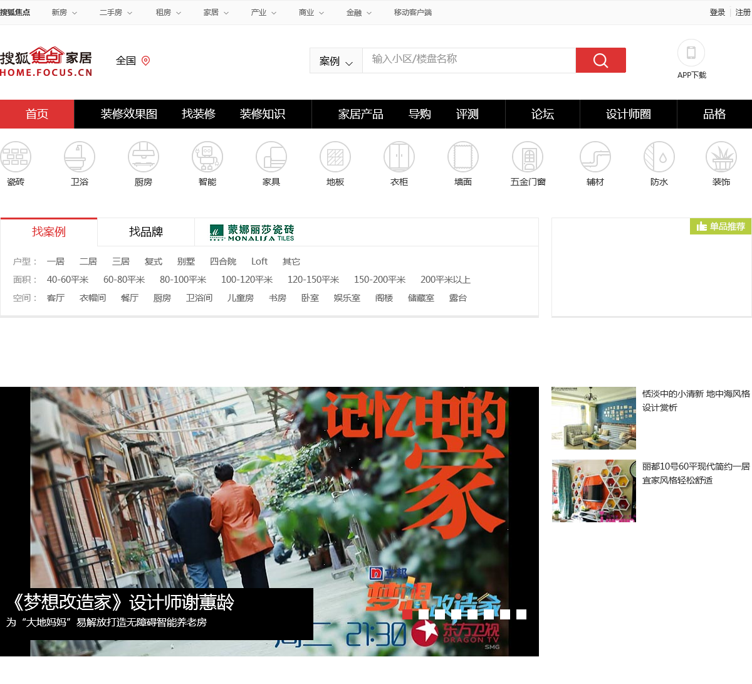Click the red search magnifier button
This screenshot has height=684, width=752.
point(600,60)
